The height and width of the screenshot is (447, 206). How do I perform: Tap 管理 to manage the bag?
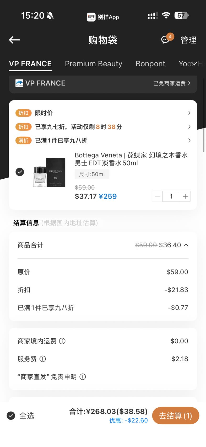pyautogui.click(x=188, y=40)
